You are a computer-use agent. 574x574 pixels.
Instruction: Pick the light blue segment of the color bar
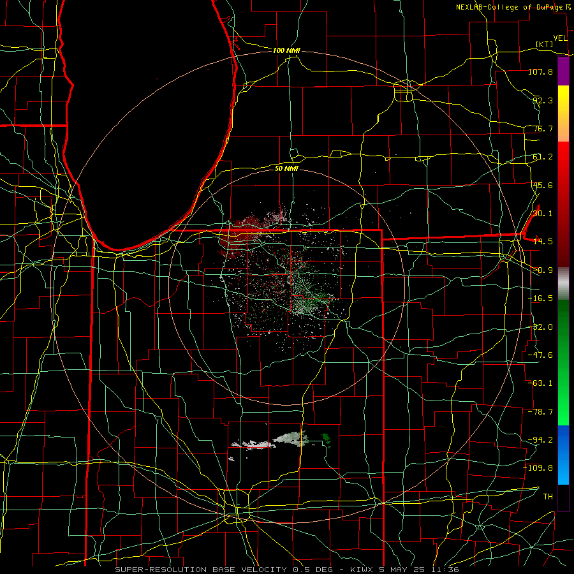click(563, 472)
